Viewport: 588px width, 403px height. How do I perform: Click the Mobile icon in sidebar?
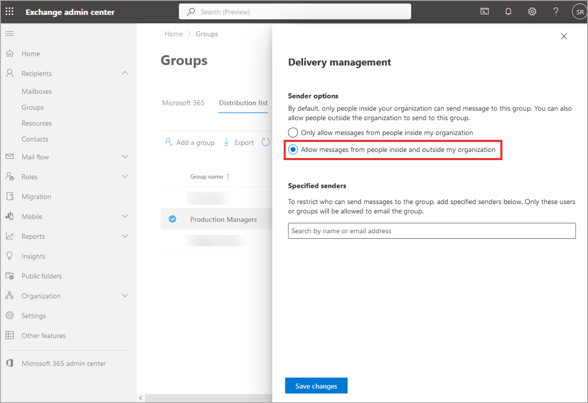click(x=10, y=216)
